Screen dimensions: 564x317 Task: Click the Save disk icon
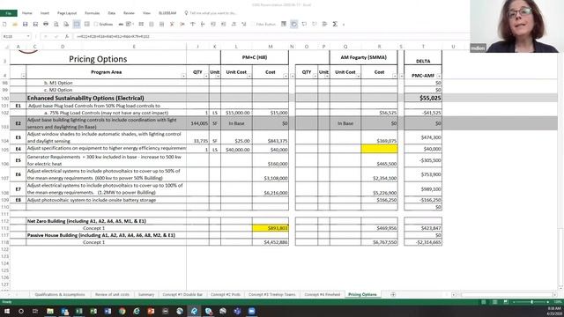point(26,24)
